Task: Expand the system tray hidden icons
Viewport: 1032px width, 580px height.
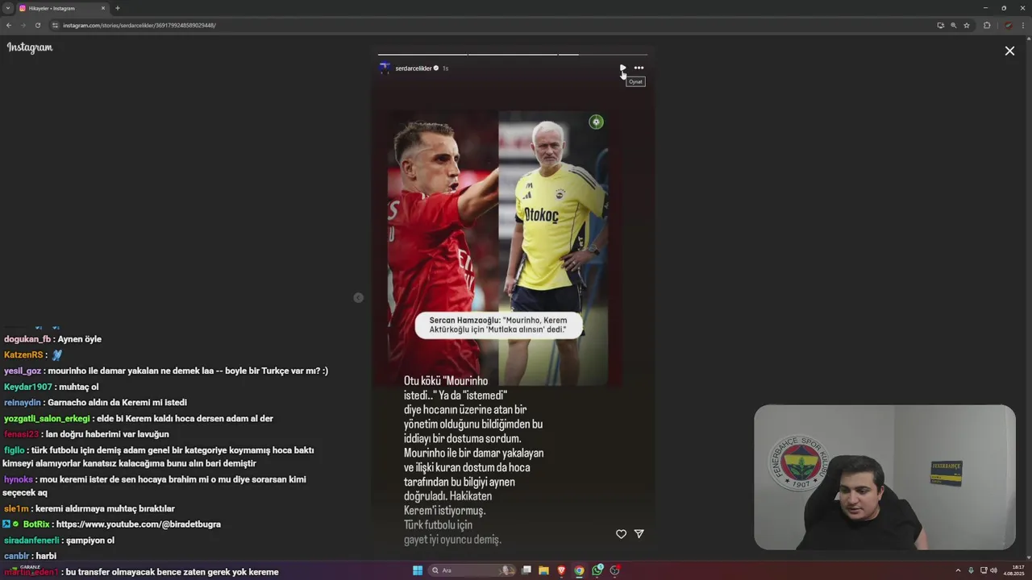Action: tap(958, 570)
